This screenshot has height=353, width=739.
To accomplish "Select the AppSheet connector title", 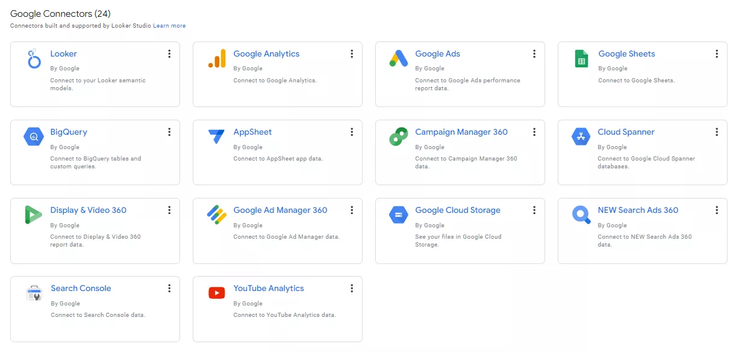I will 252,132.
